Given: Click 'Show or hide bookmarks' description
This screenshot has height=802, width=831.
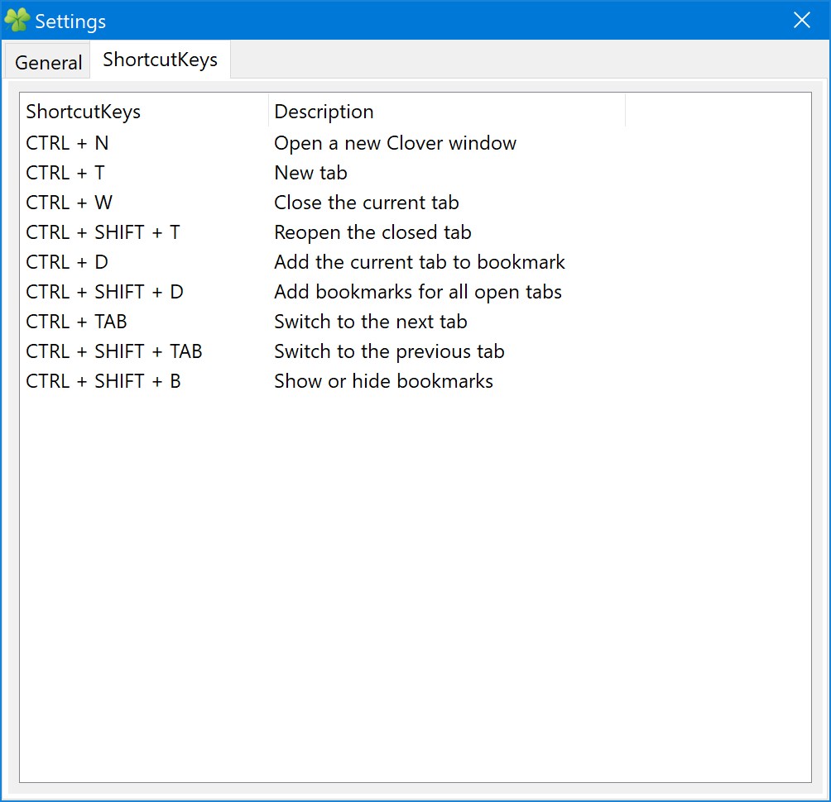Looking at the screenshot, I should coord(383,381).
